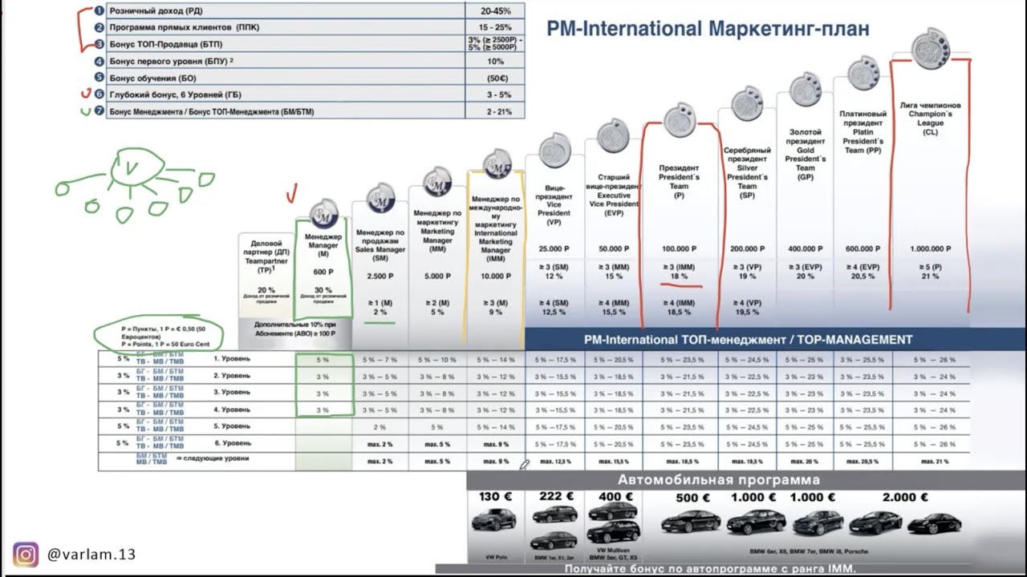Click the max. 12,5 % cell
The height and width of the screenshot is (577, 1027).
tap(554, 462)
